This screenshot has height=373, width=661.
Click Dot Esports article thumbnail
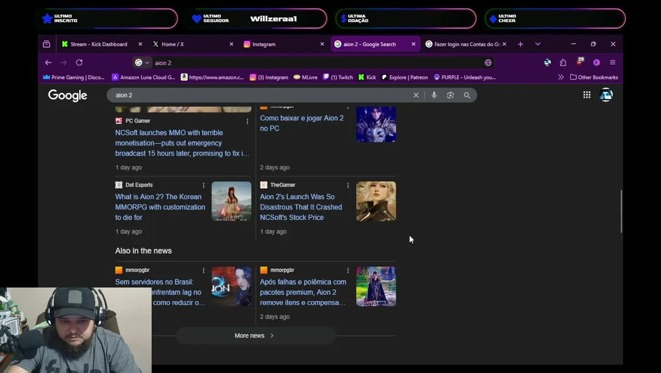click(x=231, y=202)
